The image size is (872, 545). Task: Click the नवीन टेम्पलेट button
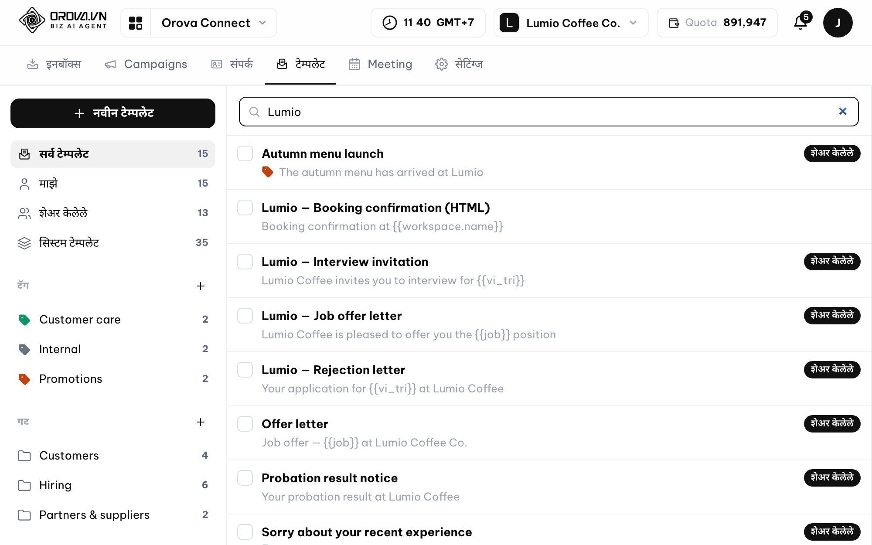coord(113,113)
